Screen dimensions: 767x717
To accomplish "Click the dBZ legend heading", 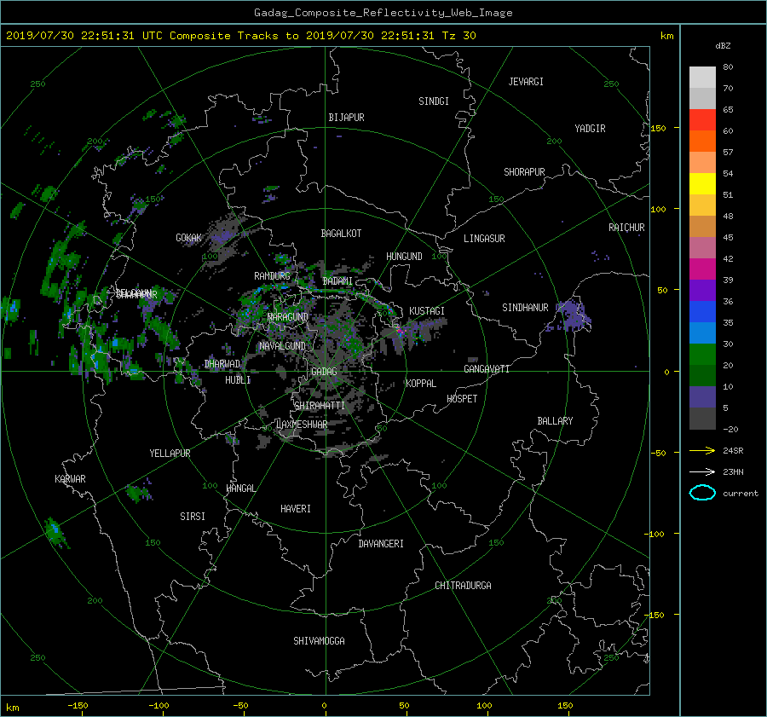I will 723,46.
